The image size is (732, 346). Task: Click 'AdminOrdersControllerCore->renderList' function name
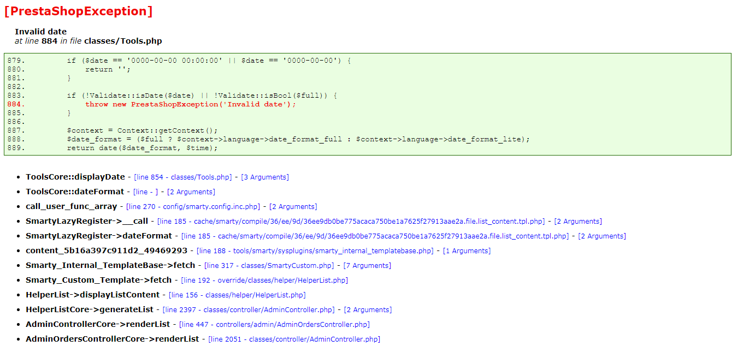[x=113, y=339]
